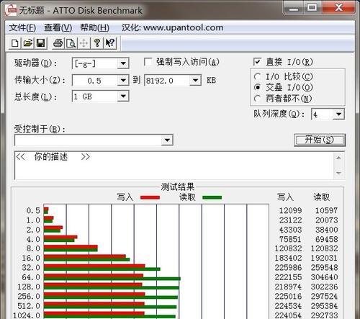
Task: Open the 驱动器 drive dropdown
Action: (x=123, y=63)
